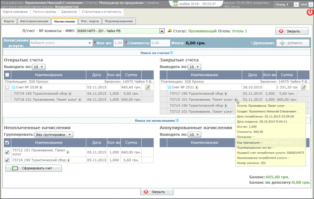Click the Кол-во quantity input field

118,43
